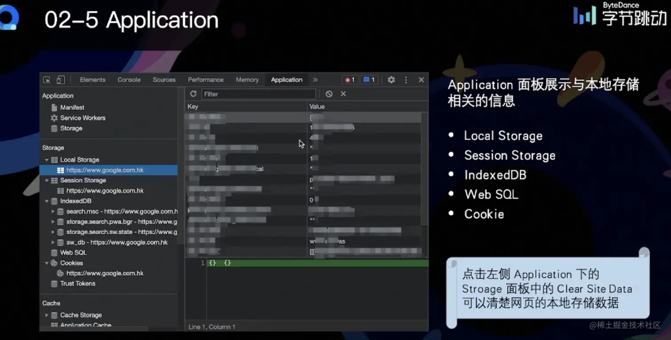Click the red error count badge

pyautogui.click(x=350, y=80)
